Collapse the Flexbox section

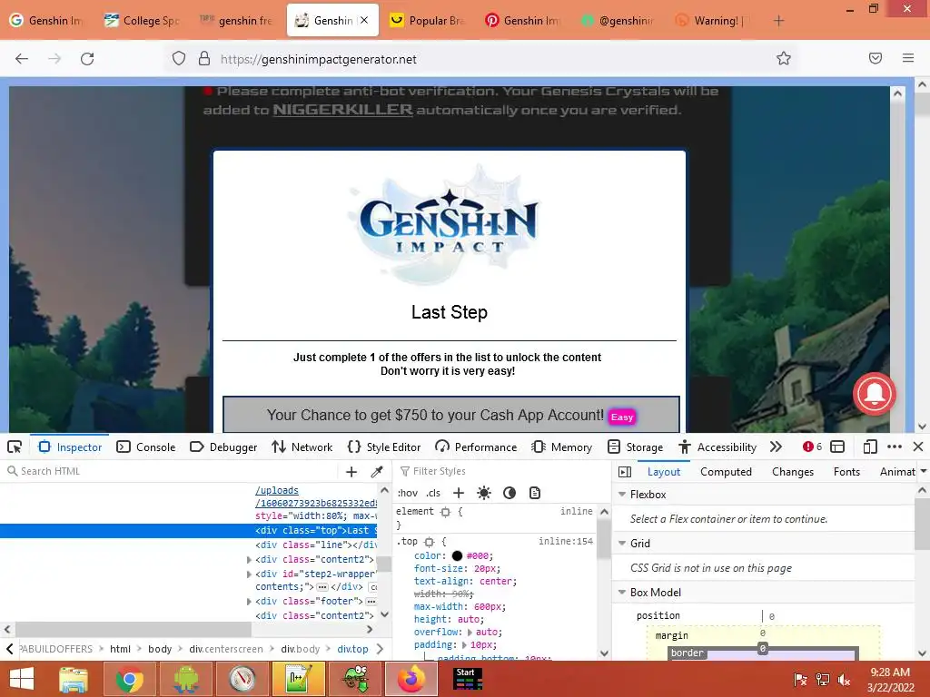pos(622,495)
